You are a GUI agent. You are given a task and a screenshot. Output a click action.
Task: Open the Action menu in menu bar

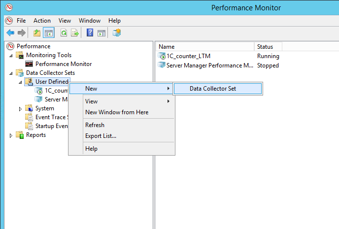pos(42,21)
